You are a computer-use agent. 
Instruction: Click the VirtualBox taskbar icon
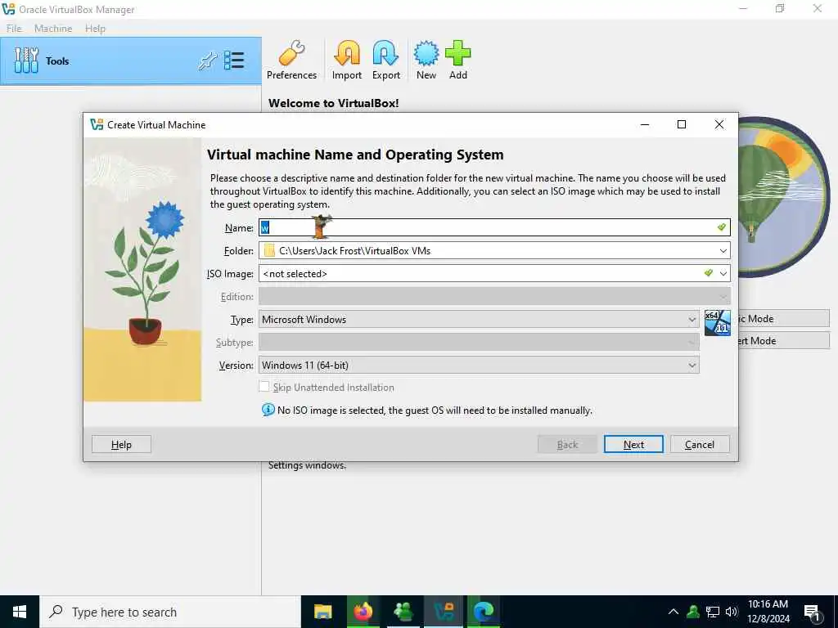(444, 612)
